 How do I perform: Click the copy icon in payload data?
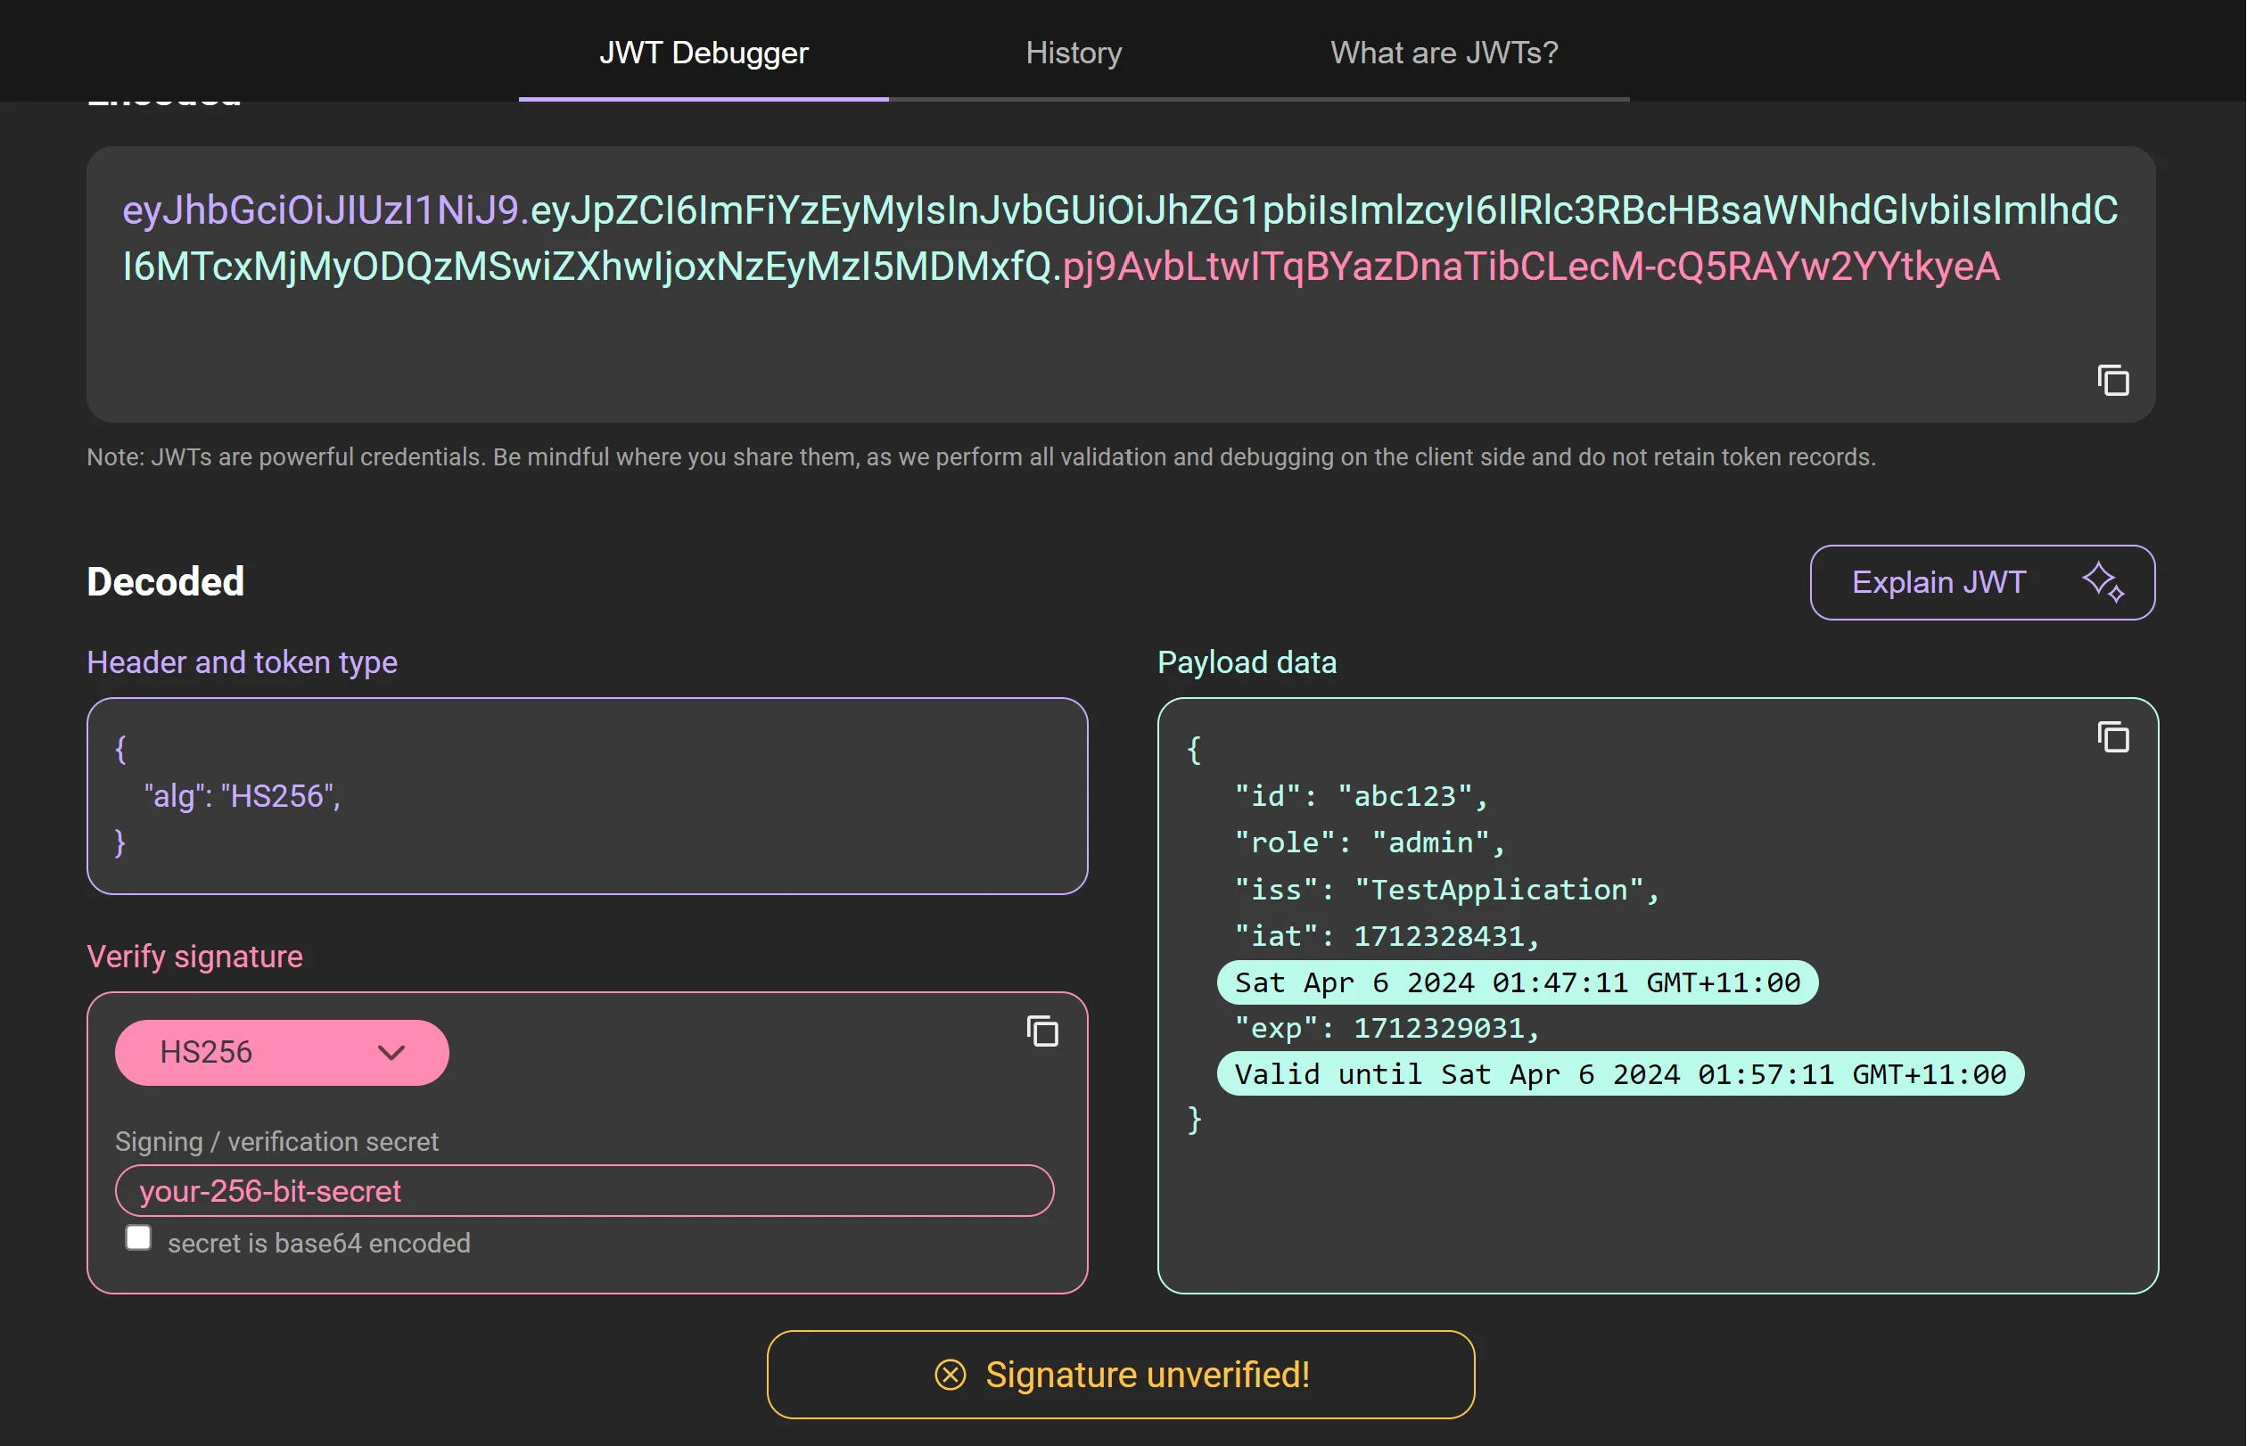2114,737
